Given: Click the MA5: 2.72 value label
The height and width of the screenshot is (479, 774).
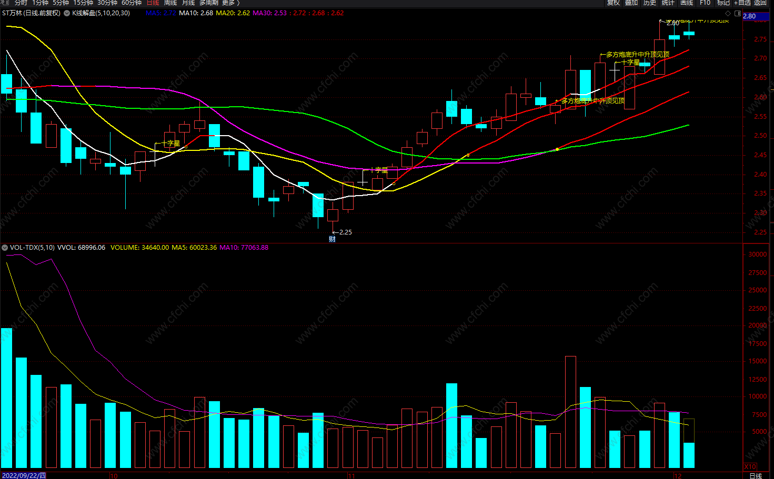Looking at the screenshot, I should 160,13.
